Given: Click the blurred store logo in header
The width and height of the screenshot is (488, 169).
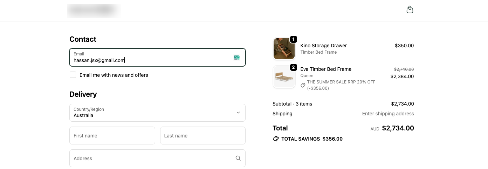Looking at the screenshot, I should click(94, 11).
